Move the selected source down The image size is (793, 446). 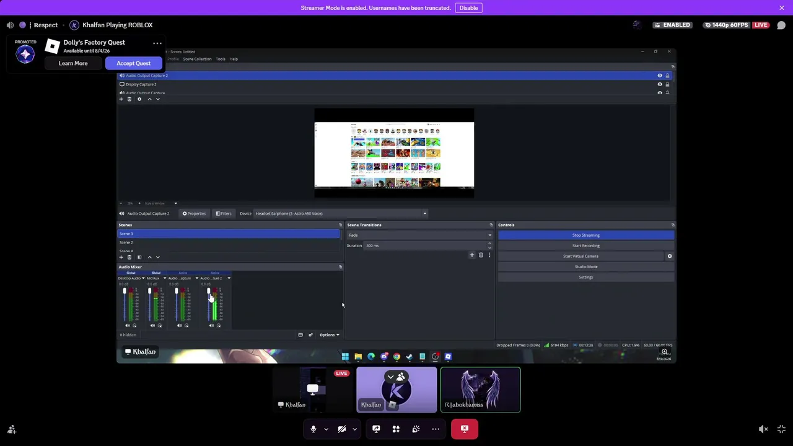click(x=157, y=99)
